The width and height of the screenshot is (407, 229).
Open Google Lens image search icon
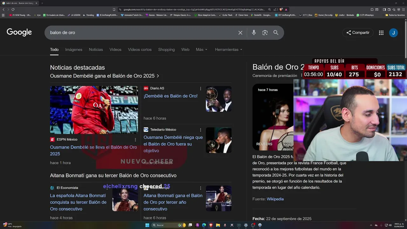265,33
